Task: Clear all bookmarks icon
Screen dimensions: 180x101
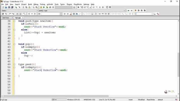Action: 145,11
